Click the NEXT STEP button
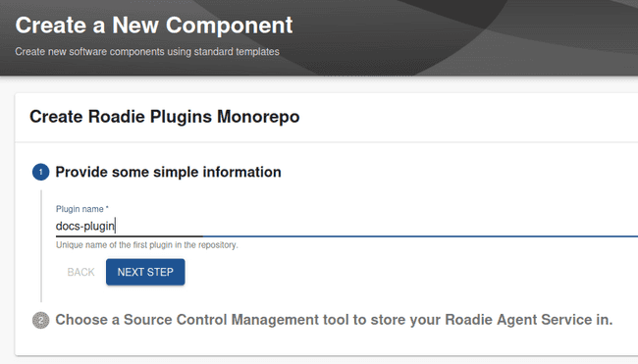 145,272
